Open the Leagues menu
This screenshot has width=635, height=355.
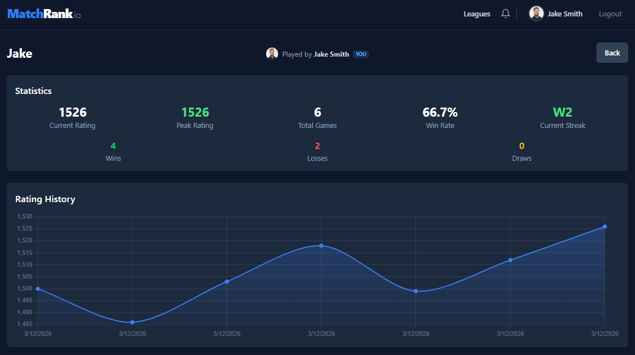[x=477, y=14]
